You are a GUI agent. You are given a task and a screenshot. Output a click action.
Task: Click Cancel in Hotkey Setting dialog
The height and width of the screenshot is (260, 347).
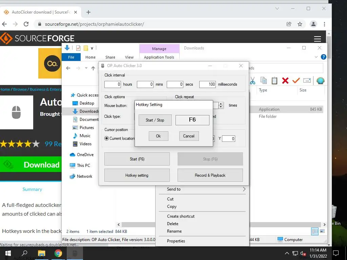(189, 136)
